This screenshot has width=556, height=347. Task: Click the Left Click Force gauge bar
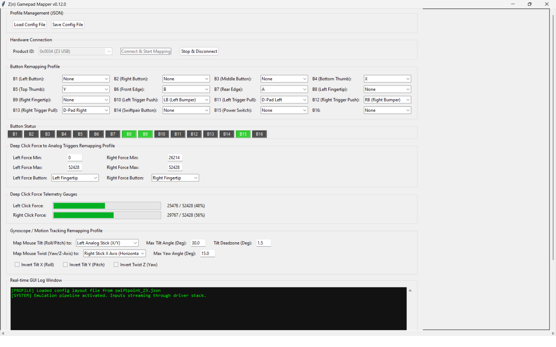point(107,206)
